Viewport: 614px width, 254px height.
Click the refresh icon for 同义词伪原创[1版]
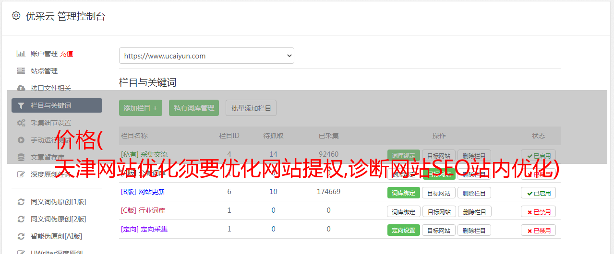click(x=21, y=202)
